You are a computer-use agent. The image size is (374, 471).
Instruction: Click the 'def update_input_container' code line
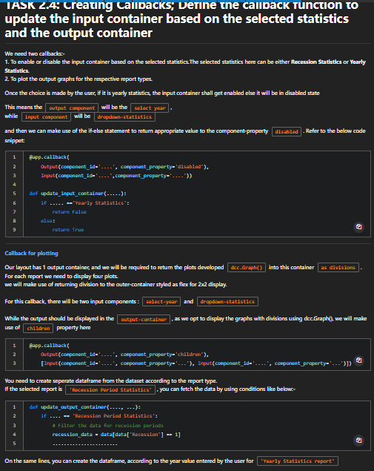78,194
